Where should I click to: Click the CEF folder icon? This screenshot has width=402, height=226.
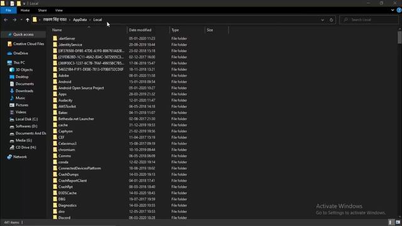[x=55, y=137]
